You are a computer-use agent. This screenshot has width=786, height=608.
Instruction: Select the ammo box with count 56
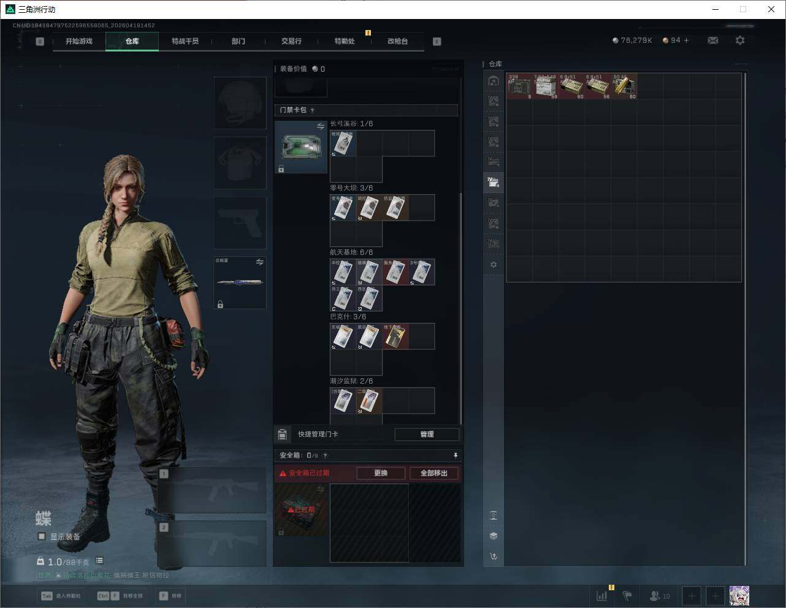pos(598,86)
